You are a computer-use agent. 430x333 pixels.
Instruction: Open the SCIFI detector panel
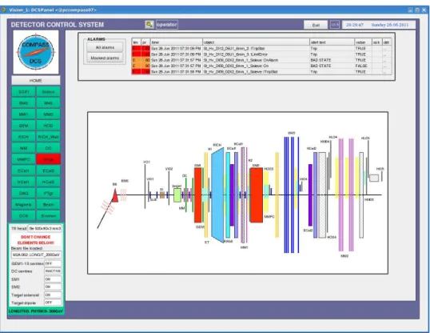point(24,92)
